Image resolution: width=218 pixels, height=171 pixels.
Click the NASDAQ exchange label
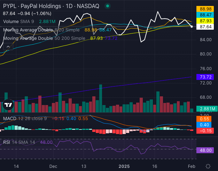[x=89, y=6]
